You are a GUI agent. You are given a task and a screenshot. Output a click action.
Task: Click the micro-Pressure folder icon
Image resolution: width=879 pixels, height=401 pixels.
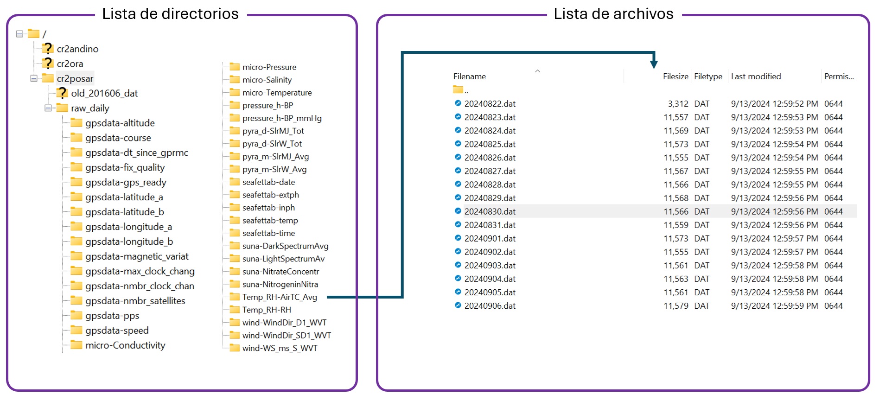pos(235,67)
